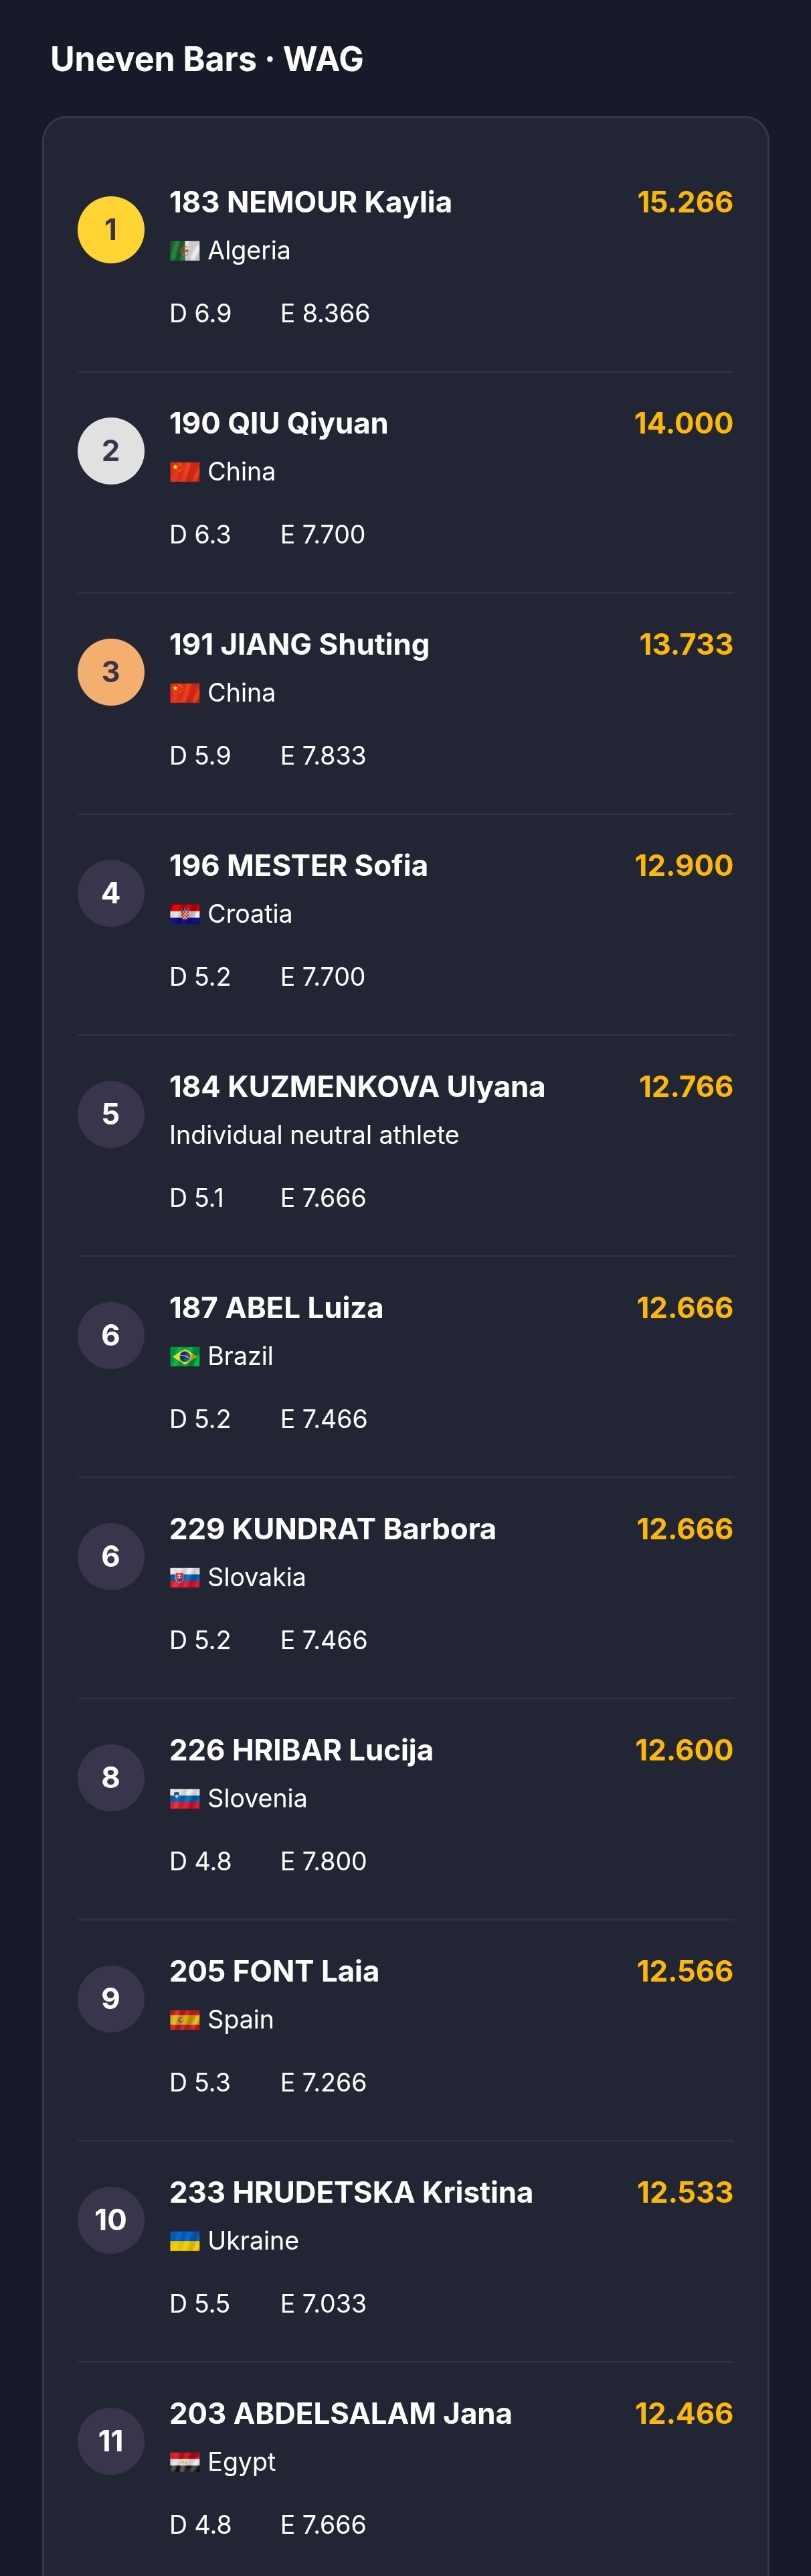Click HRUDETSKA Kristina's D score 5.5
811x2576 pixels.
(200, 2304)
